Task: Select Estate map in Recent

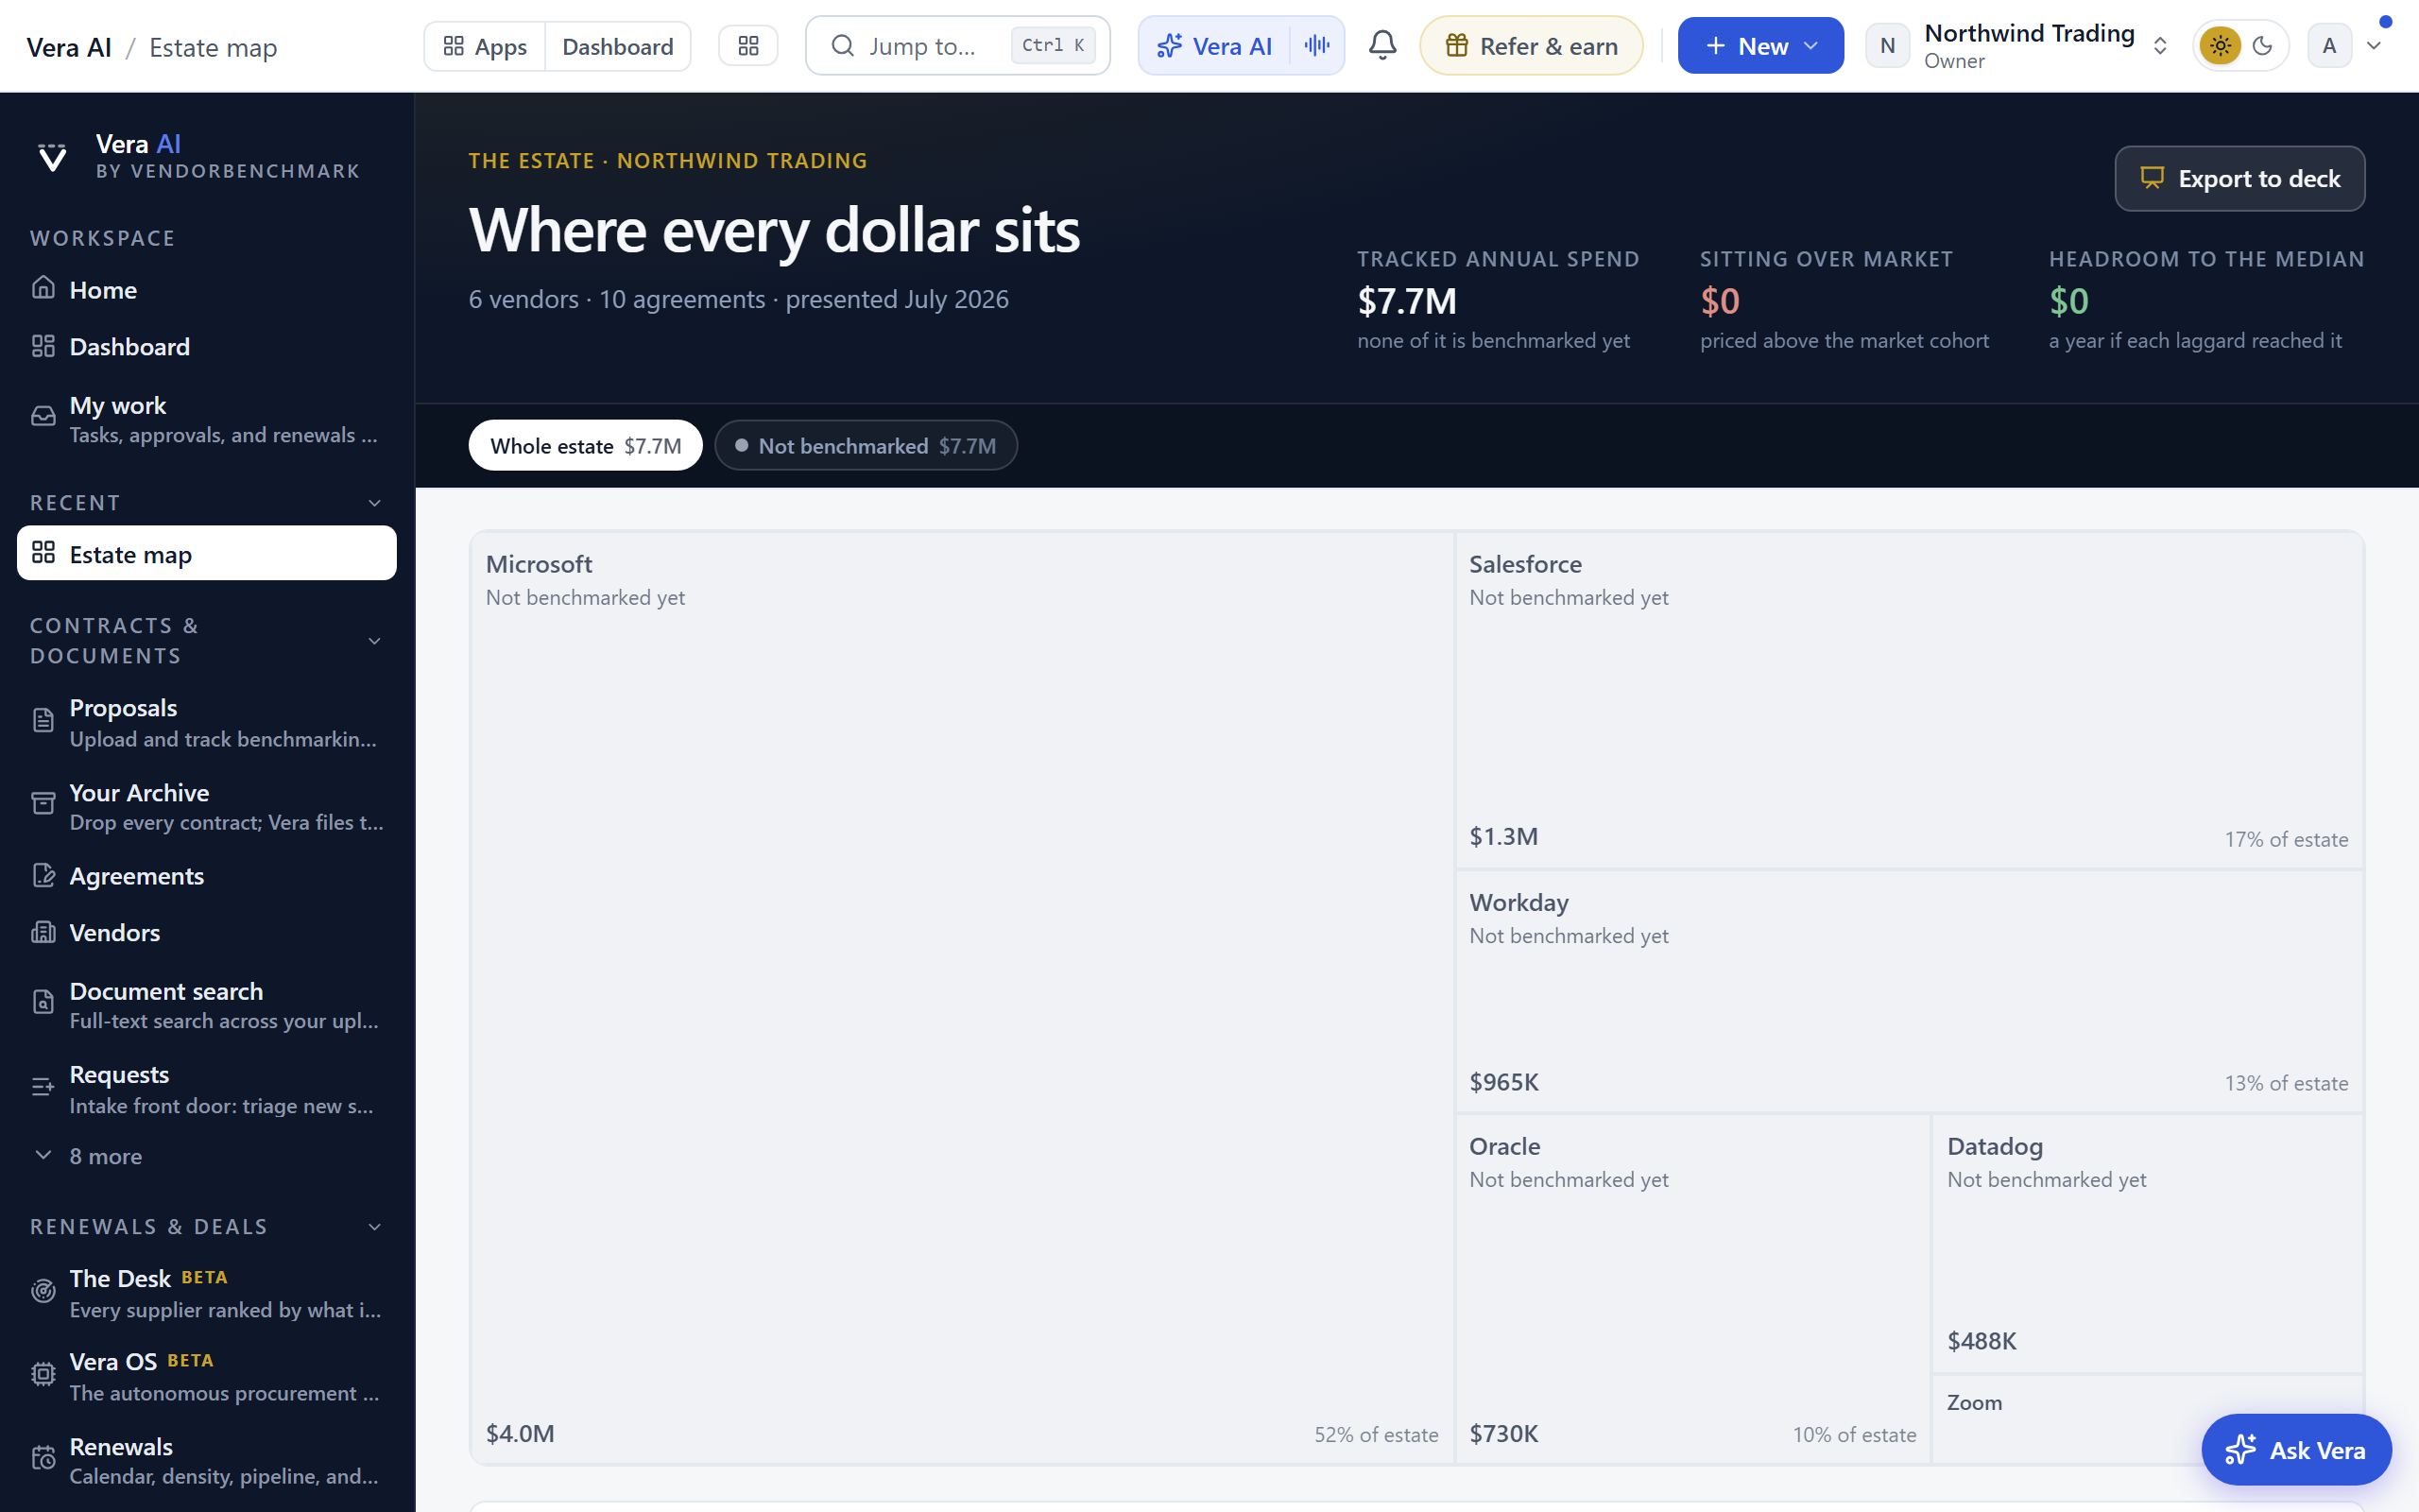Action: pyautogui.click(x=207, y=553)
